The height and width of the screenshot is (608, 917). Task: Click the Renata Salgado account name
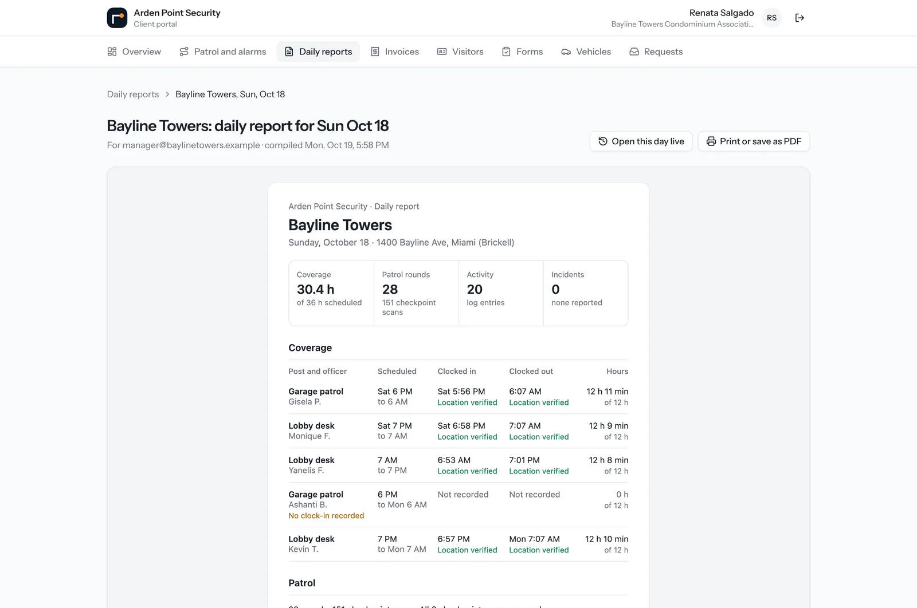click(x=721, y=13)
